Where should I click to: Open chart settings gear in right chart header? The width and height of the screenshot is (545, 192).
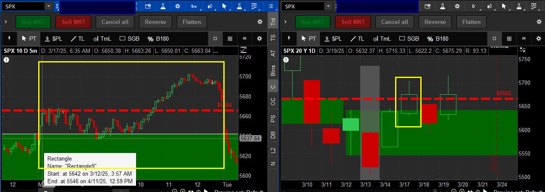click(457, 6)
